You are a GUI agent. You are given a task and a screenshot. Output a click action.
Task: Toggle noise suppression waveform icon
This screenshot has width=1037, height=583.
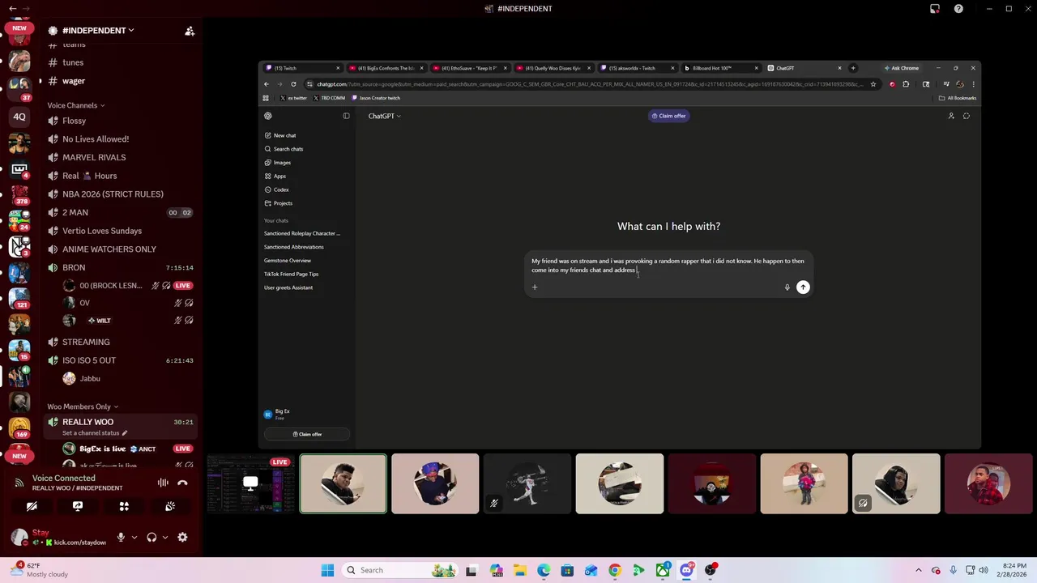pyautogui.click(x=163, y=483)
